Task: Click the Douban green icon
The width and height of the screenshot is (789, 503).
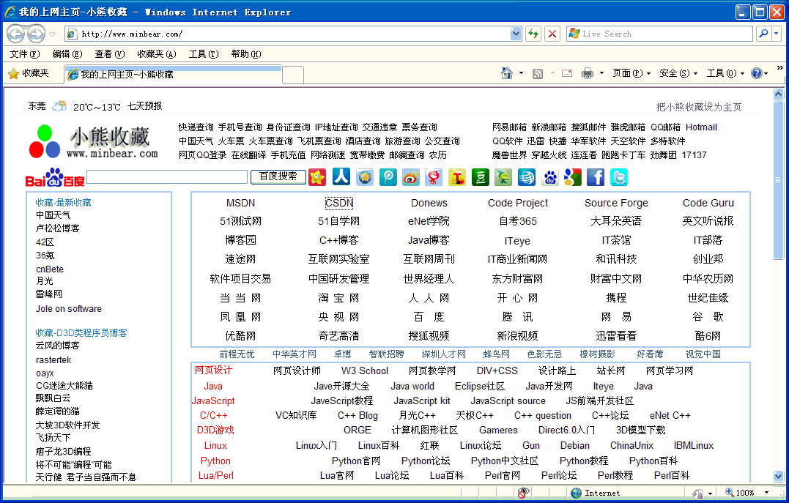Action: click(480, 177)
